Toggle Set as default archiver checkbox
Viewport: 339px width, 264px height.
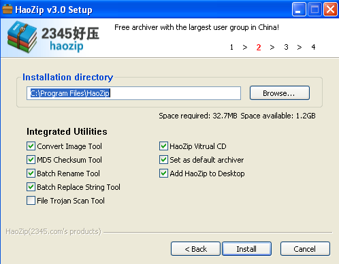(x=163, y=160)
